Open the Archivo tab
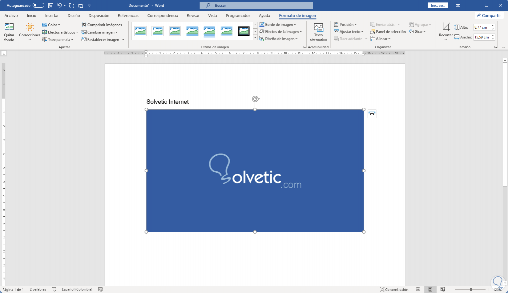508x293 pixels. pos(11,16)
